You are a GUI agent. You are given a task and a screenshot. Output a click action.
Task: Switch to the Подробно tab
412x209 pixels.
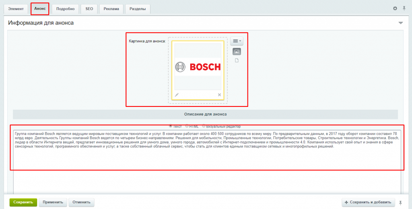(66, 9)
